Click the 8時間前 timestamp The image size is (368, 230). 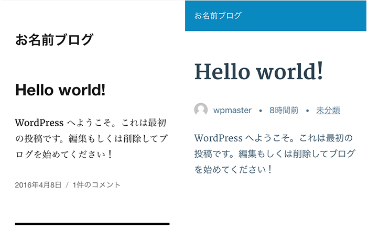[x=284, y=110]
